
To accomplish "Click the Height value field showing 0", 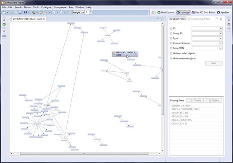I will click(x=87, y=12).
